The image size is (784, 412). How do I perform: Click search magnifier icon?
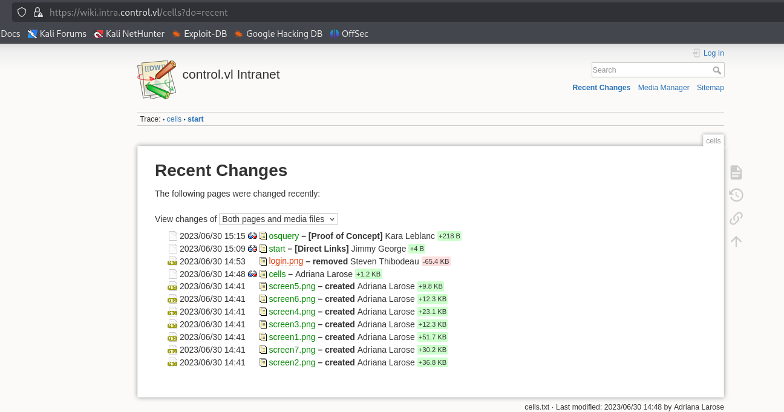coord(717,70)
